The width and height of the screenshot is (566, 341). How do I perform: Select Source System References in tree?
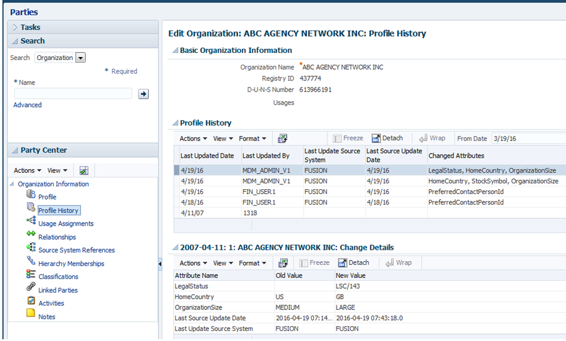coord(76,250)
